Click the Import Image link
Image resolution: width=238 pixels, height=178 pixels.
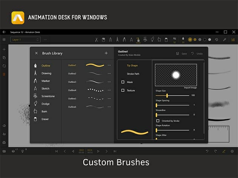pos(190,88)
